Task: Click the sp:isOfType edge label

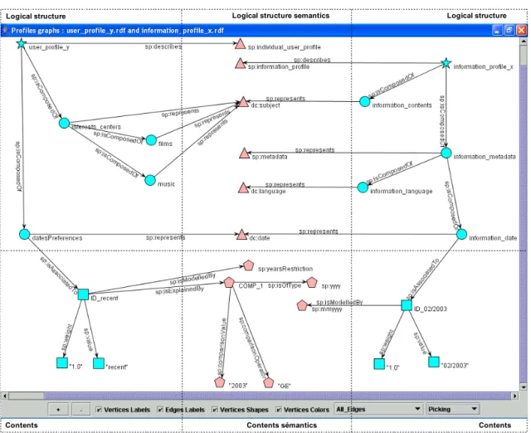Action: [284, 285]
